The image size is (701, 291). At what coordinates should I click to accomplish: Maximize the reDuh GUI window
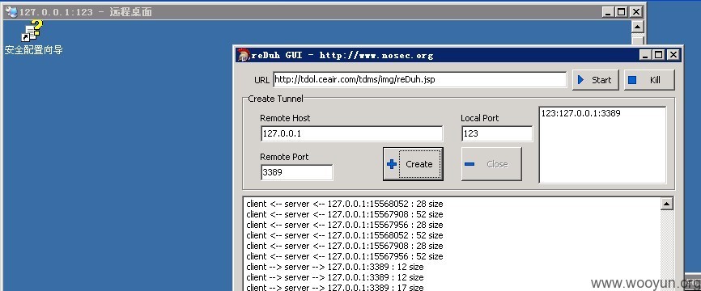(x=658, y=55)
